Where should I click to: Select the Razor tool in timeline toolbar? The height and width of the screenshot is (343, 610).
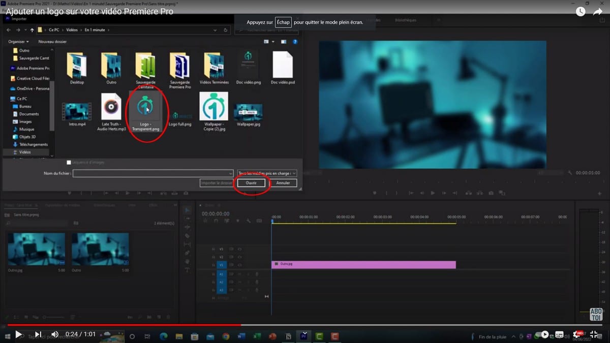tap(187, 236)
